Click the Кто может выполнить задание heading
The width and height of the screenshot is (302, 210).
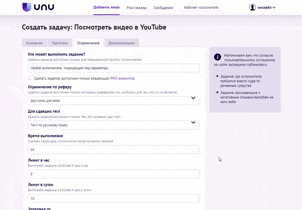(x=56, y=54)
